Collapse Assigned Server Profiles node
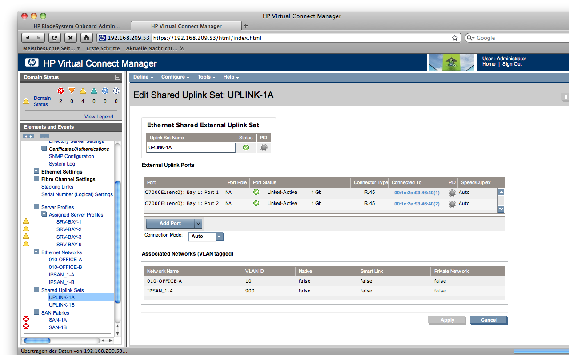Screen dimensions: 569x355 click(x=44, y=214)
